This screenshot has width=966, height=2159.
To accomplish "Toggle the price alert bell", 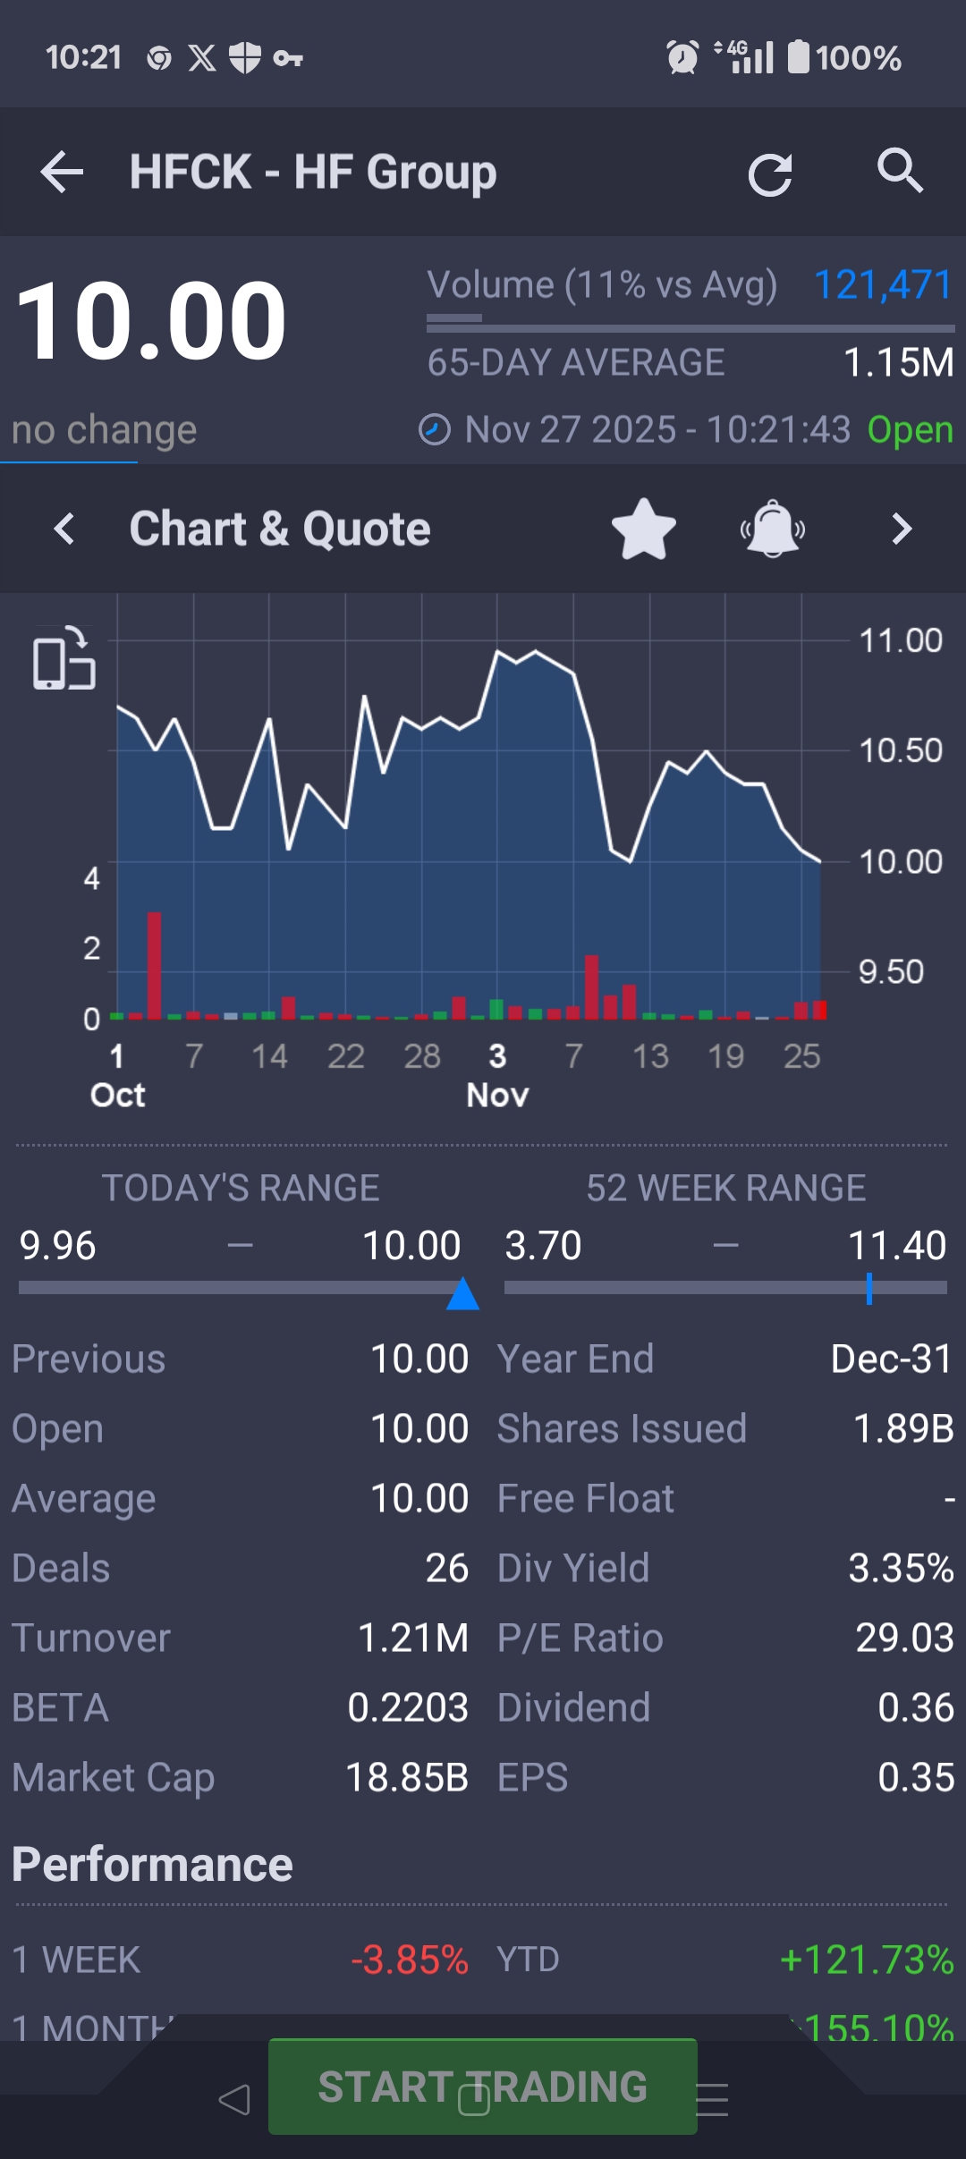I will [x=773, y=529].
